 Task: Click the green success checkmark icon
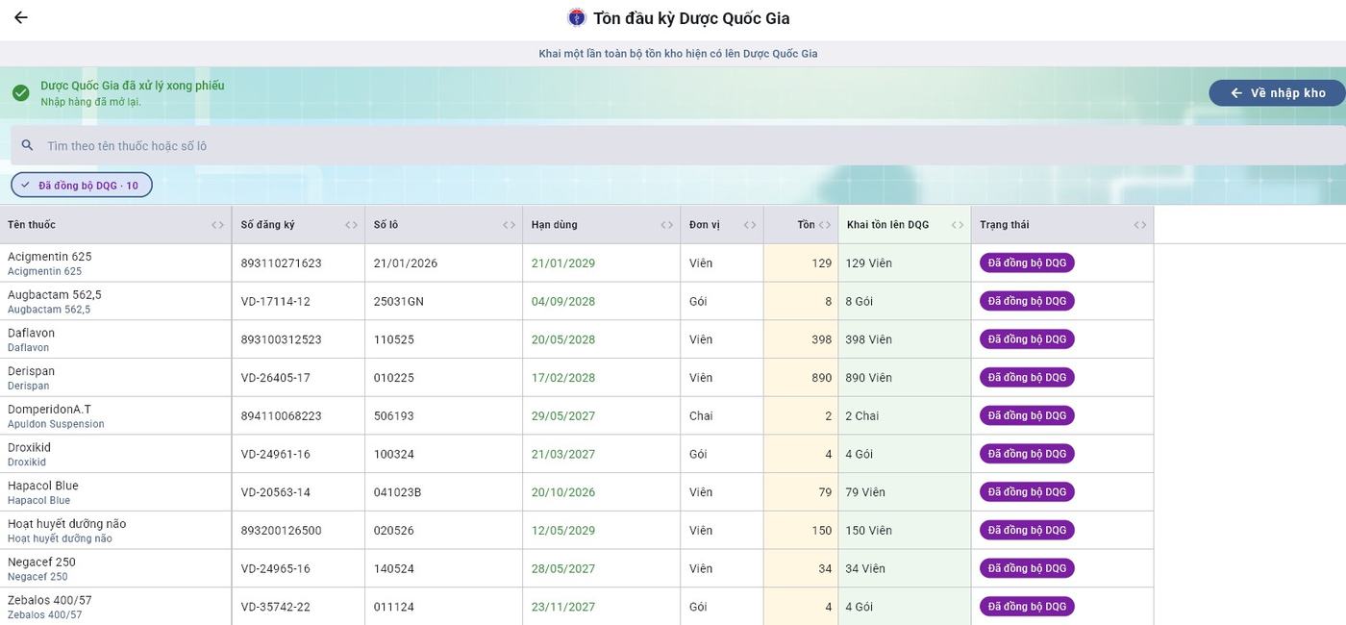click(x=20, y=92)
